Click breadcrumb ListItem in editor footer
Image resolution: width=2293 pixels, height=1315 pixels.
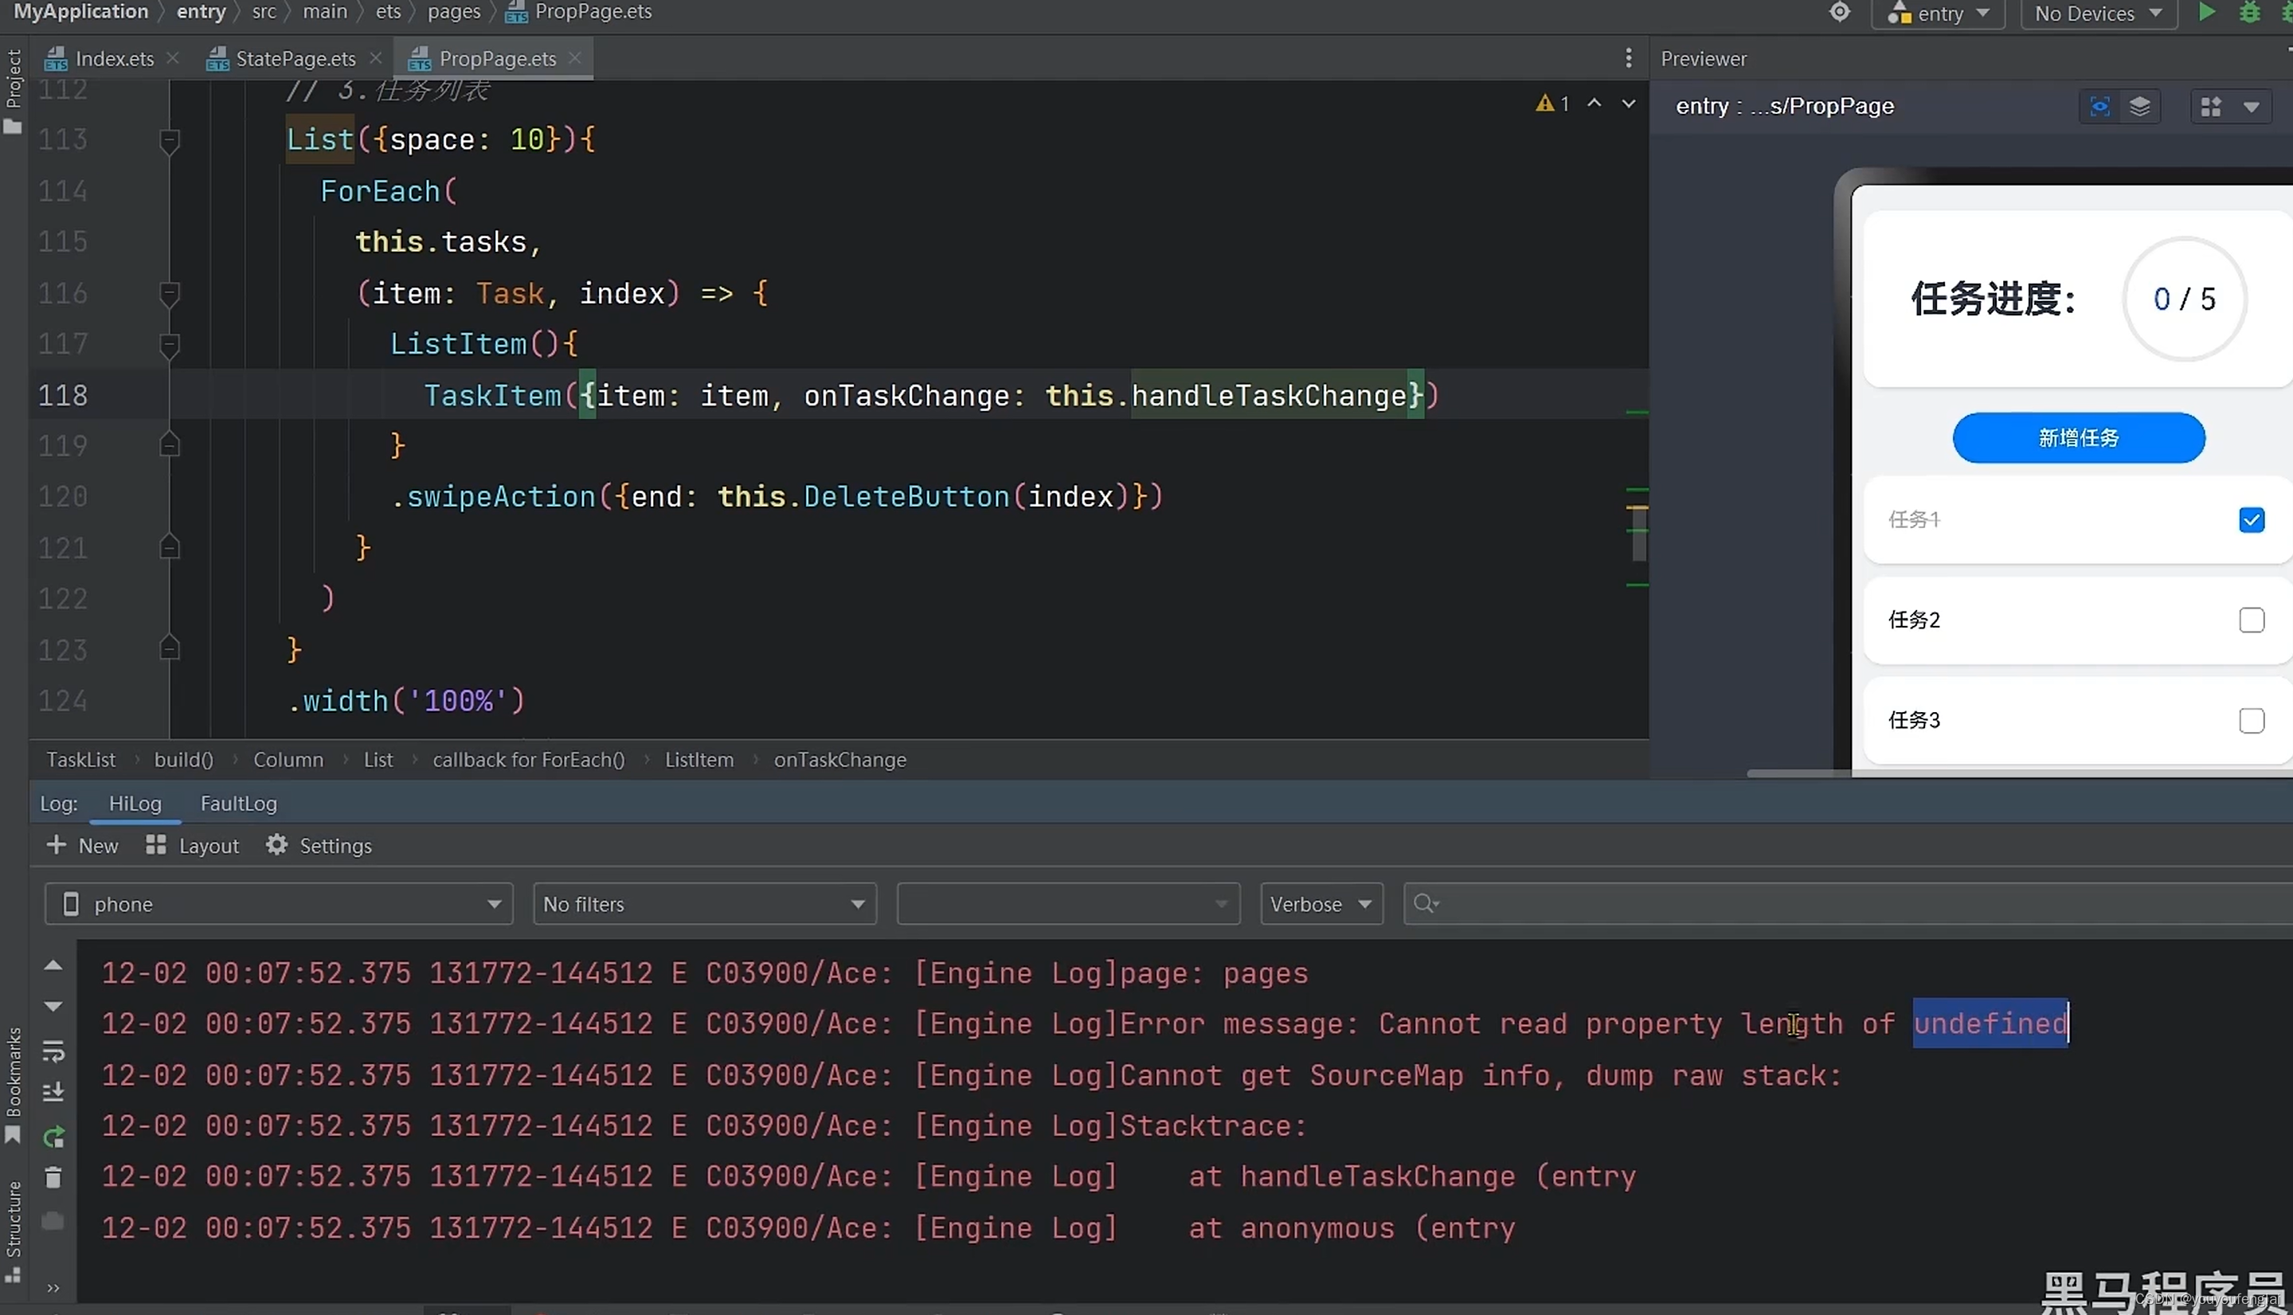[x=699, y=760]
